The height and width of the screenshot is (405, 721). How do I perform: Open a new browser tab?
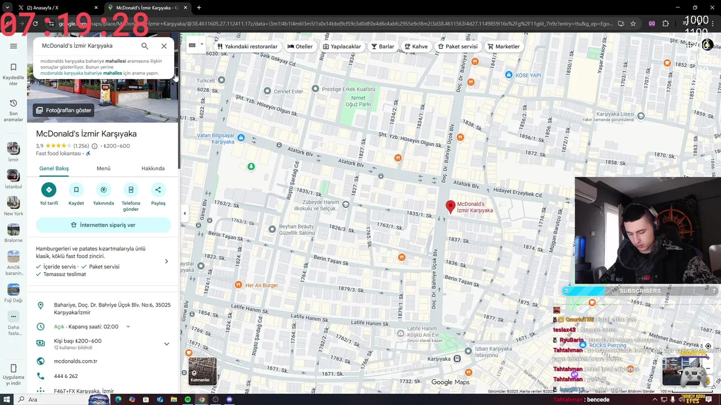(x=199, y=8)
